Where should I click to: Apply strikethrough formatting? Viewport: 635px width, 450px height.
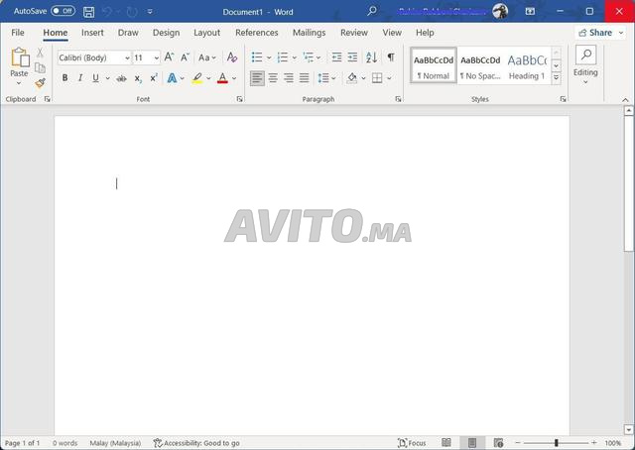121,78
